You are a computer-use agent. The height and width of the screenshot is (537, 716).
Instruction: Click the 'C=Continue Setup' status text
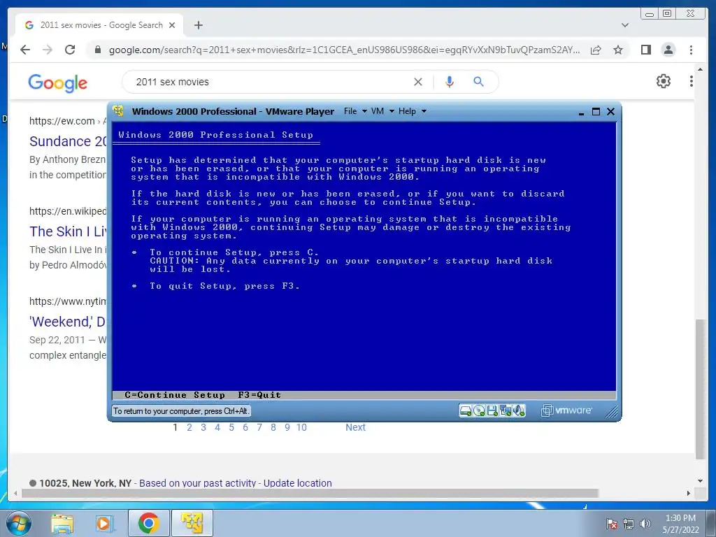[174, 395]
